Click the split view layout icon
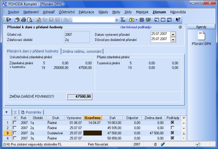The image size is (218, 149). pos(163,20)
